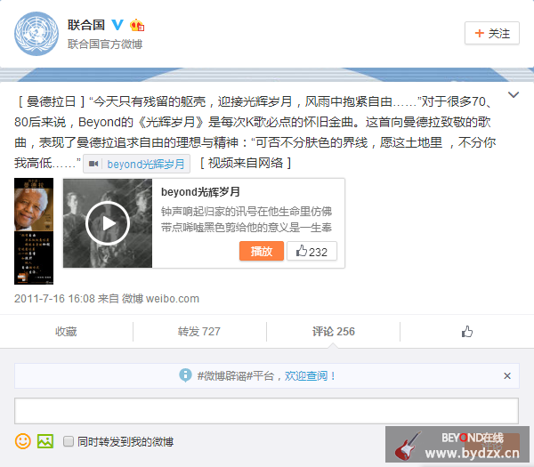The image size is (534, 467).
Task: Open the Mandela poster image thumbnail
Action: (x=34, y=231)
